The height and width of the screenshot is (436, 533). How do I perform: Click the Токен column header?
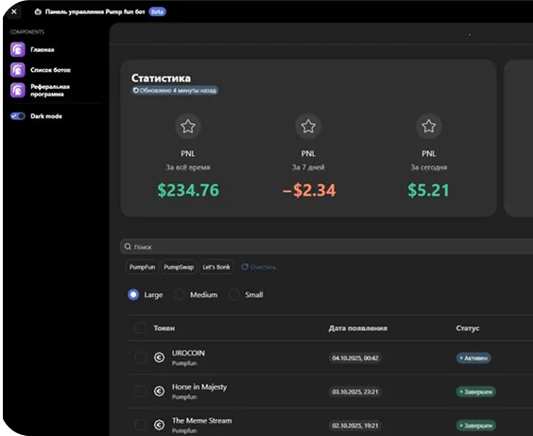click(x=164, y=328)
